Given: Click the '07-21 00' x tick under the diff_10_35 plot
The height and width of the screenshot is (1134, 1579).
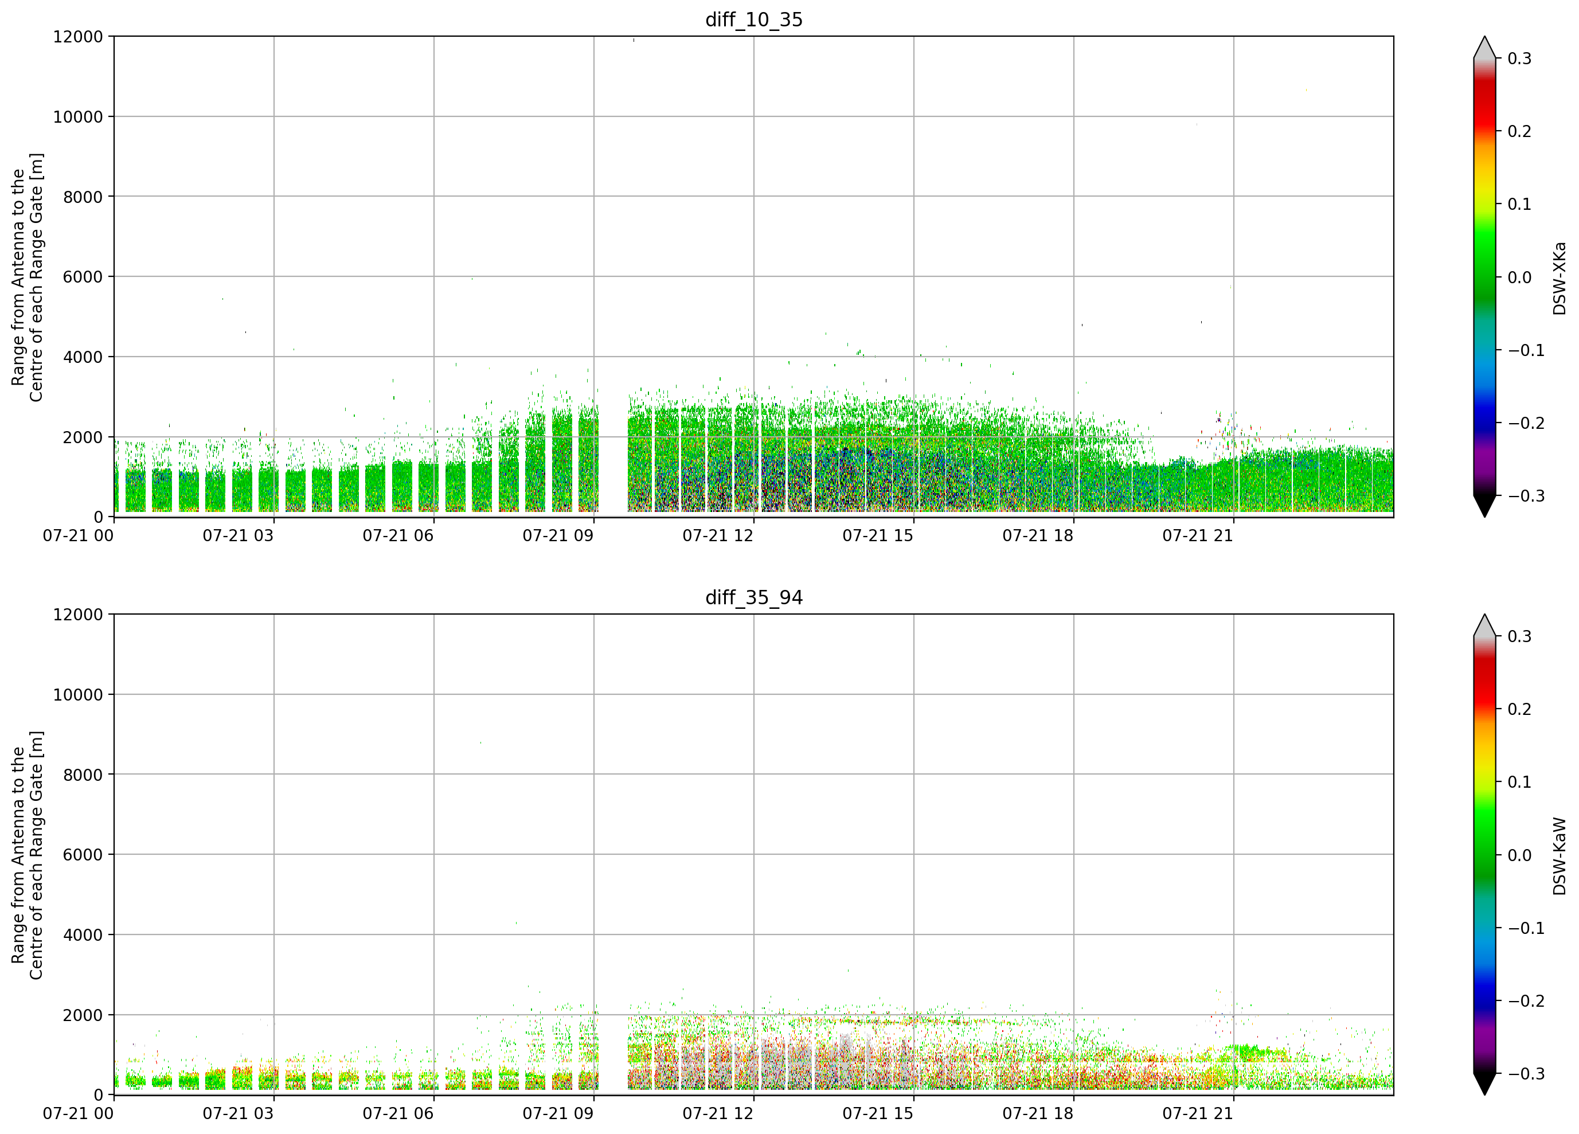Looking at the screenshot, I should pyautogui.click(x=78, y=535).
